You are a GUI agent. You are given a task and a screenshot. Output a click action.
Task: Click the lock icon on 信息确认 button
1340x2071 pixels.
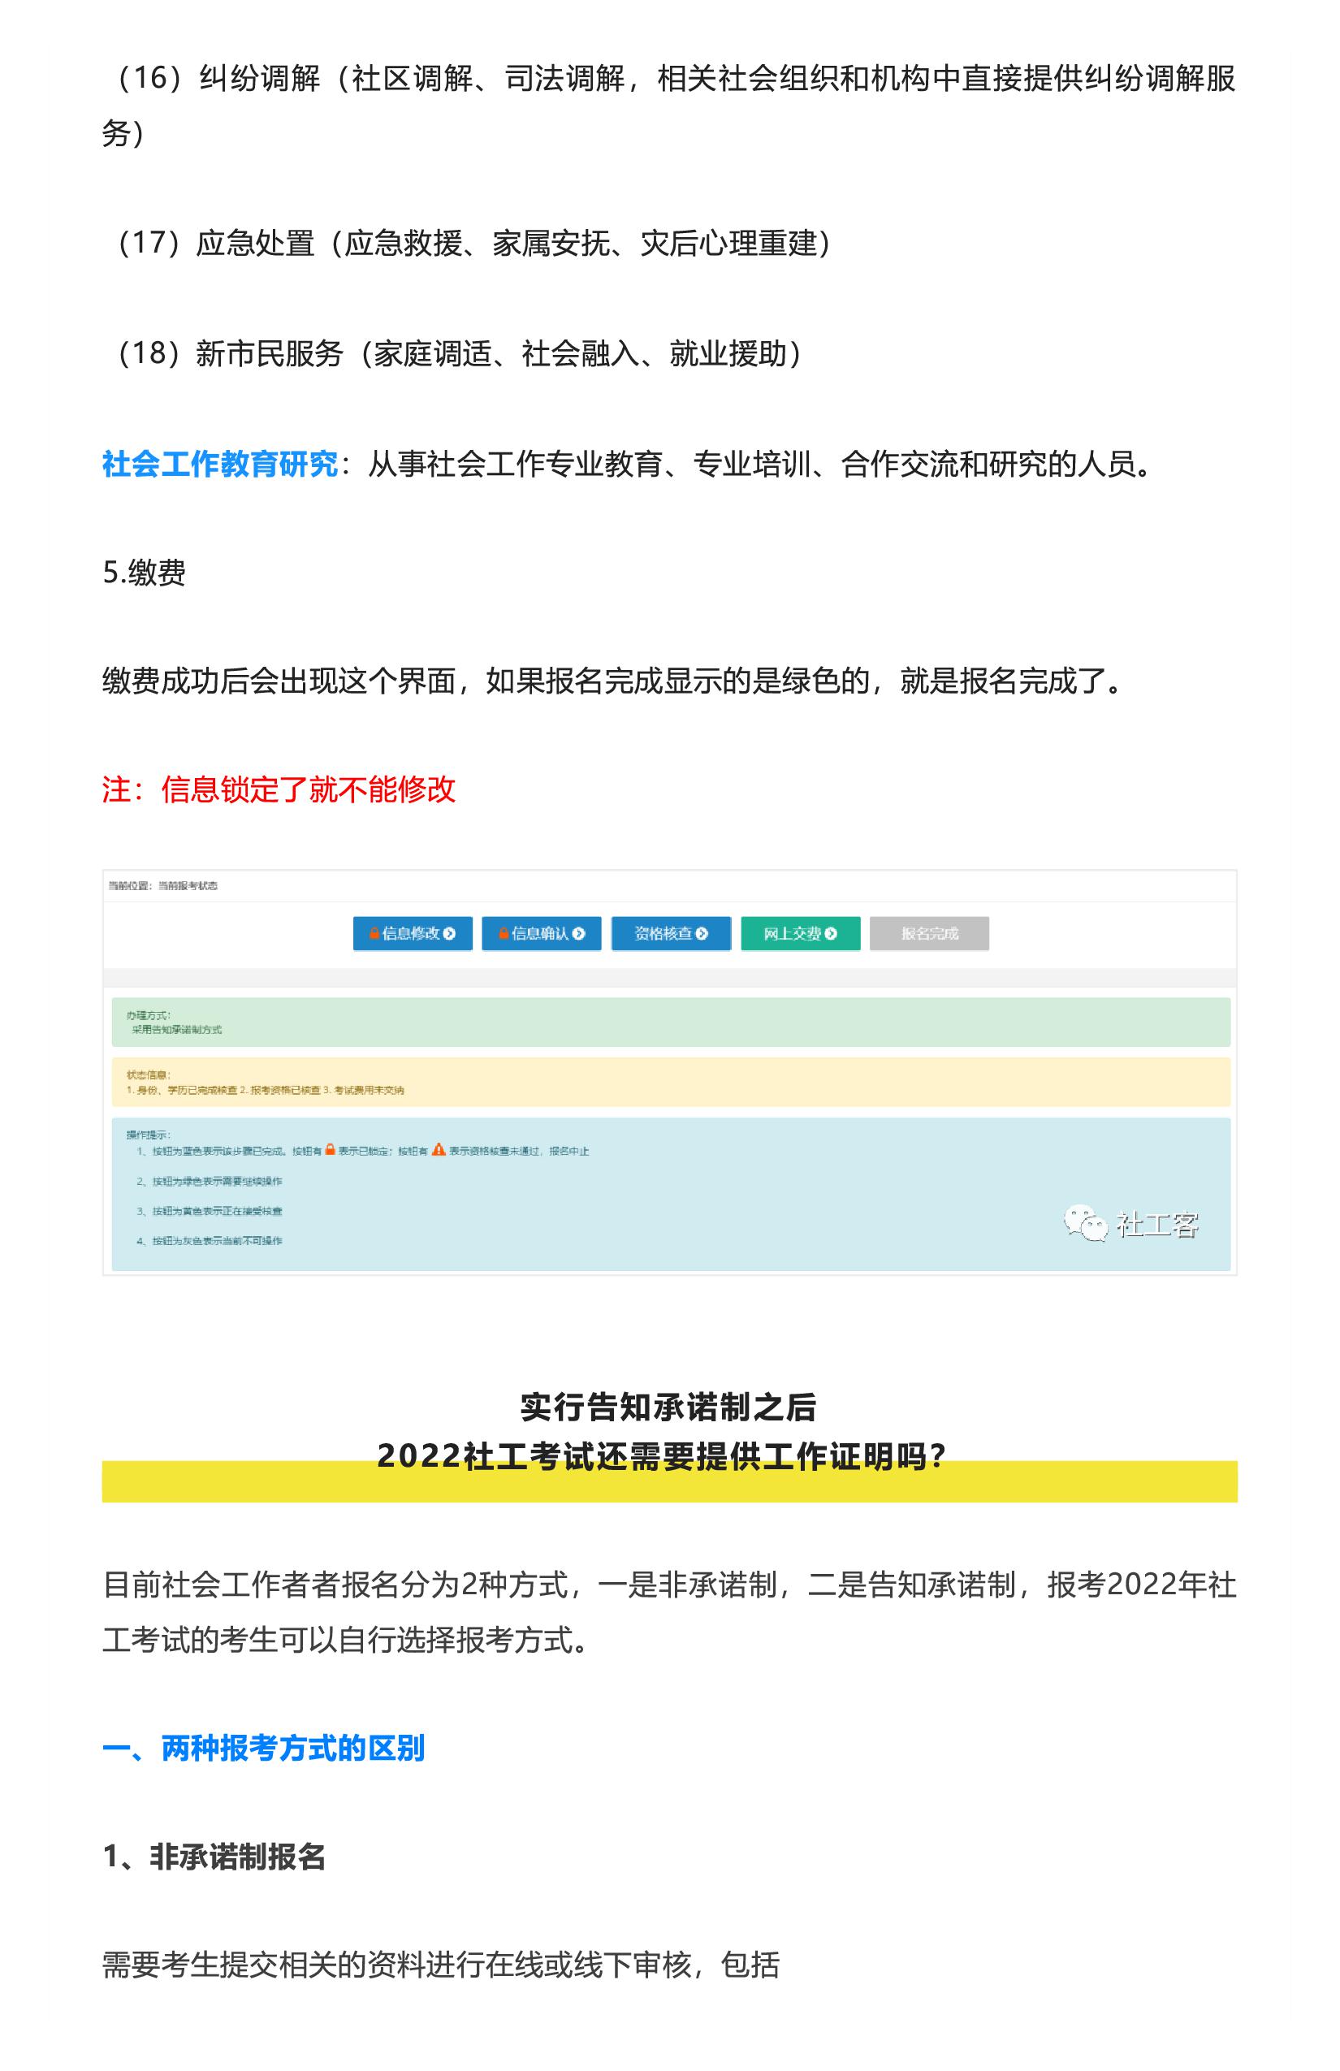[x=503, y=934]
